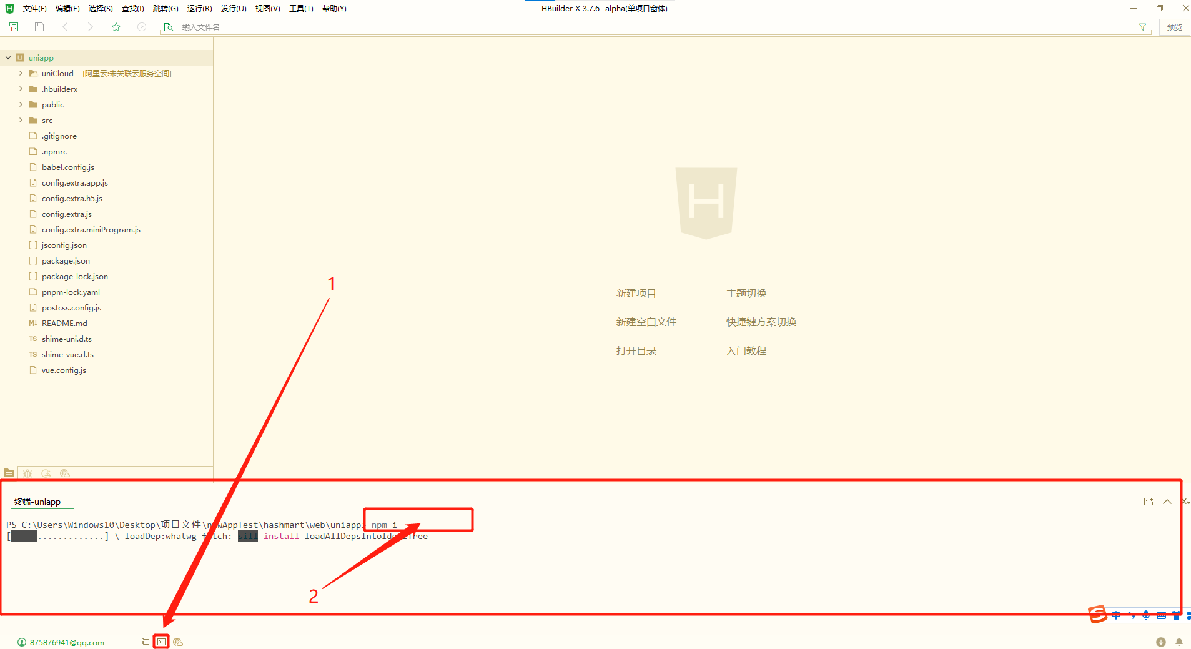Expand the .hbuilderx folder

[21, 89]
